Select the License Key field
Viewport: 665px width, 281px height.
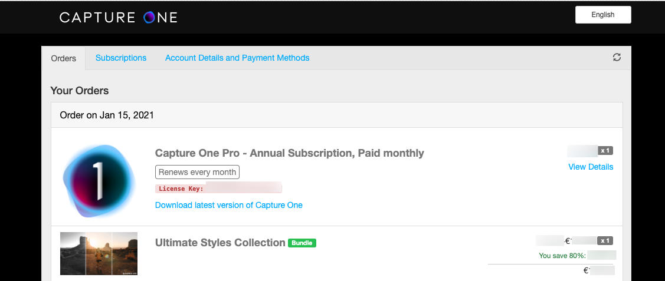tap(218, 189)
